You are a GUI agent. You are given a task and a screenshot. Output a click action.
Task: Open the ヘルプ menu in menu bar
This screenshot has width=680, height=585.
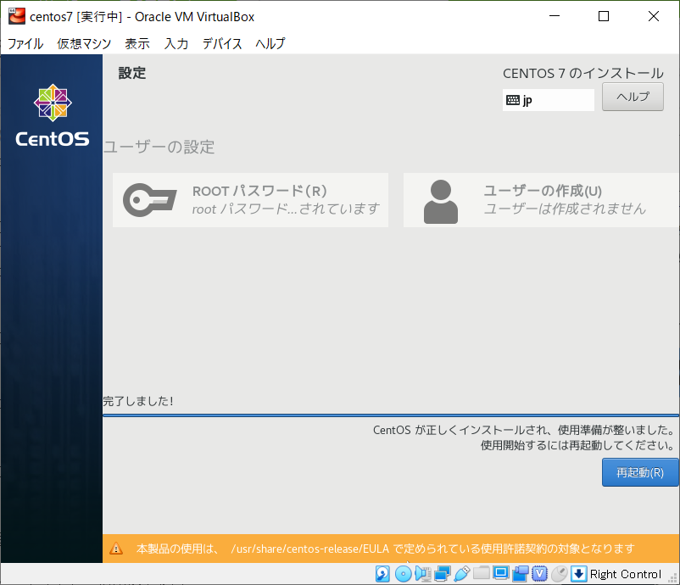point(270,44)
